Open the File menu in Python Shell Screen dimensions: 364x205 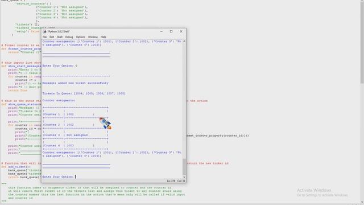pyautogui.click(x=44, y=37)
